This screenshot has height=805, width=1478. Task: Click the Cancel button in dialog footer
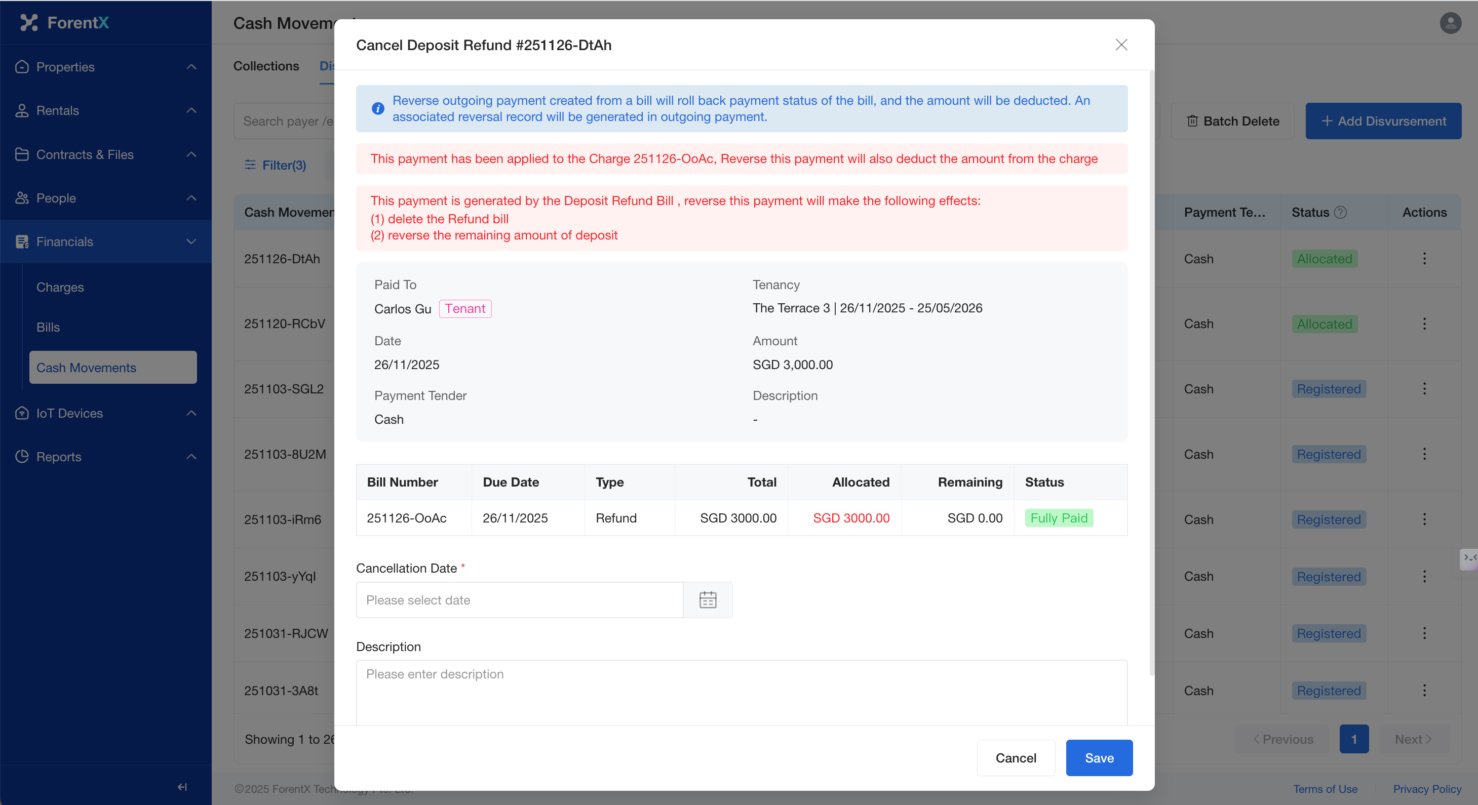tap(1015, 757)
